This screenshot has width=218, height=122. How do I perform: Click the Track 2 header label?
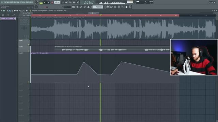21,40
